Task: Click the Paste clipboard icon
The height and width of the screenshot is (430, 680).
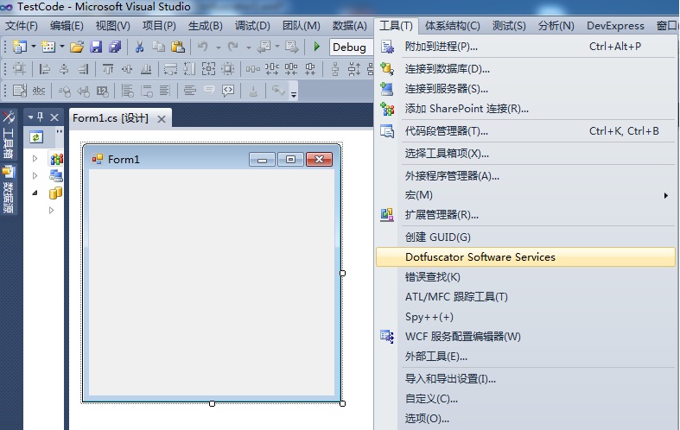Action: (x=178, y=47)
